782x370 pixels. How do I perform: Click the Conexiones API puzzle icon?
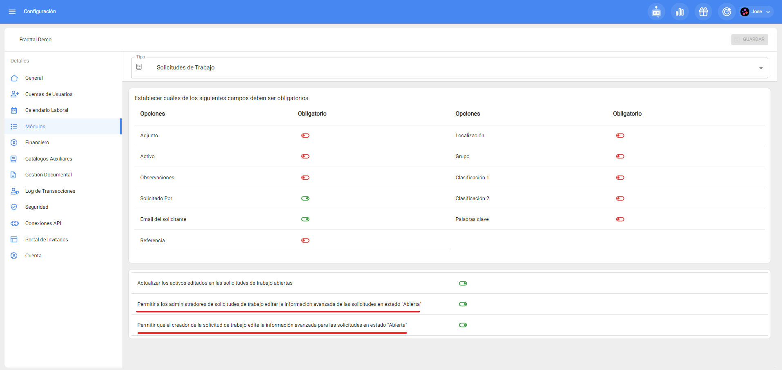coord(14,223)
